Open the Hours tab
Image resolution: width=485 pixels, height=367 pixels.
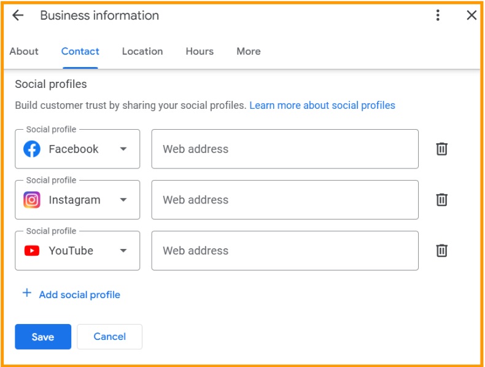pyautogui.click(x=200, y=52)
